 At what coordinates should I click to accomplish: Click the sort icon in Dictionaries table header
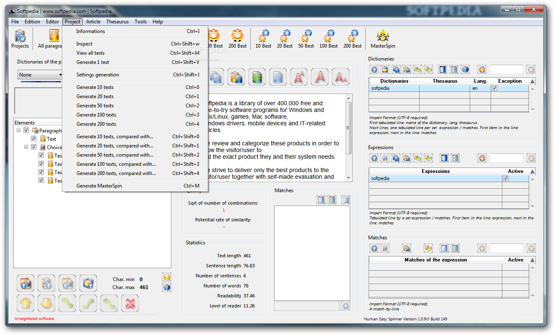[532, 81]
